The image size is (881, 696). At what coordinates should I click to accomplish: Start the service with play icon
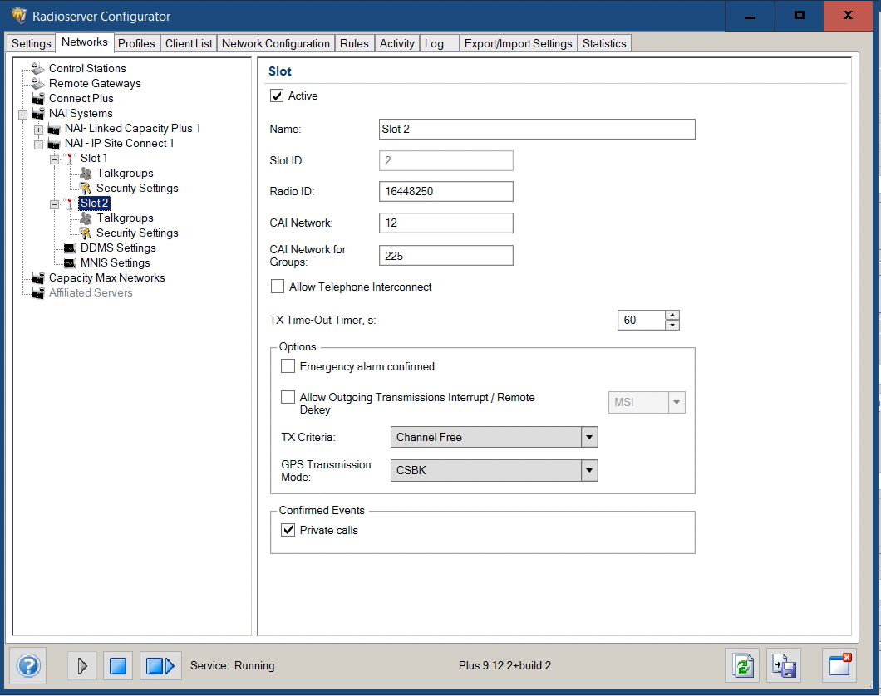(x=82, y=666)
